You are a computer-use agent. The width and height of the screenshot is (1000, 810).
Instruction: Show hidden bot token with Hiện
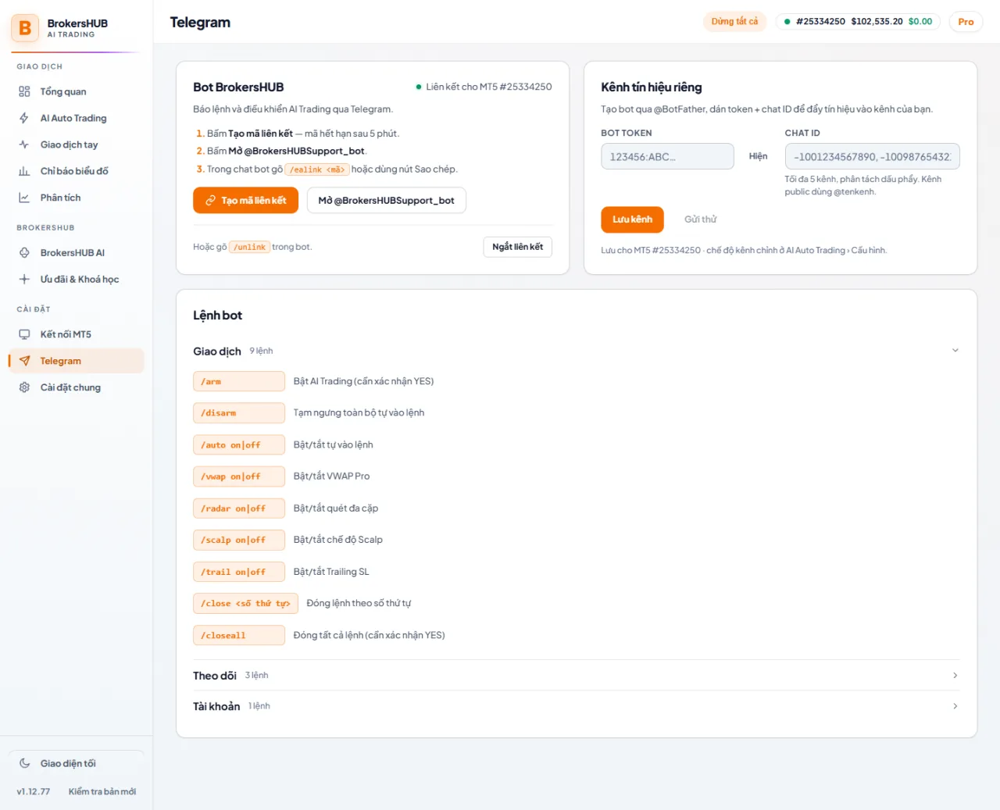pyautogui.click(x=758, y=156)
